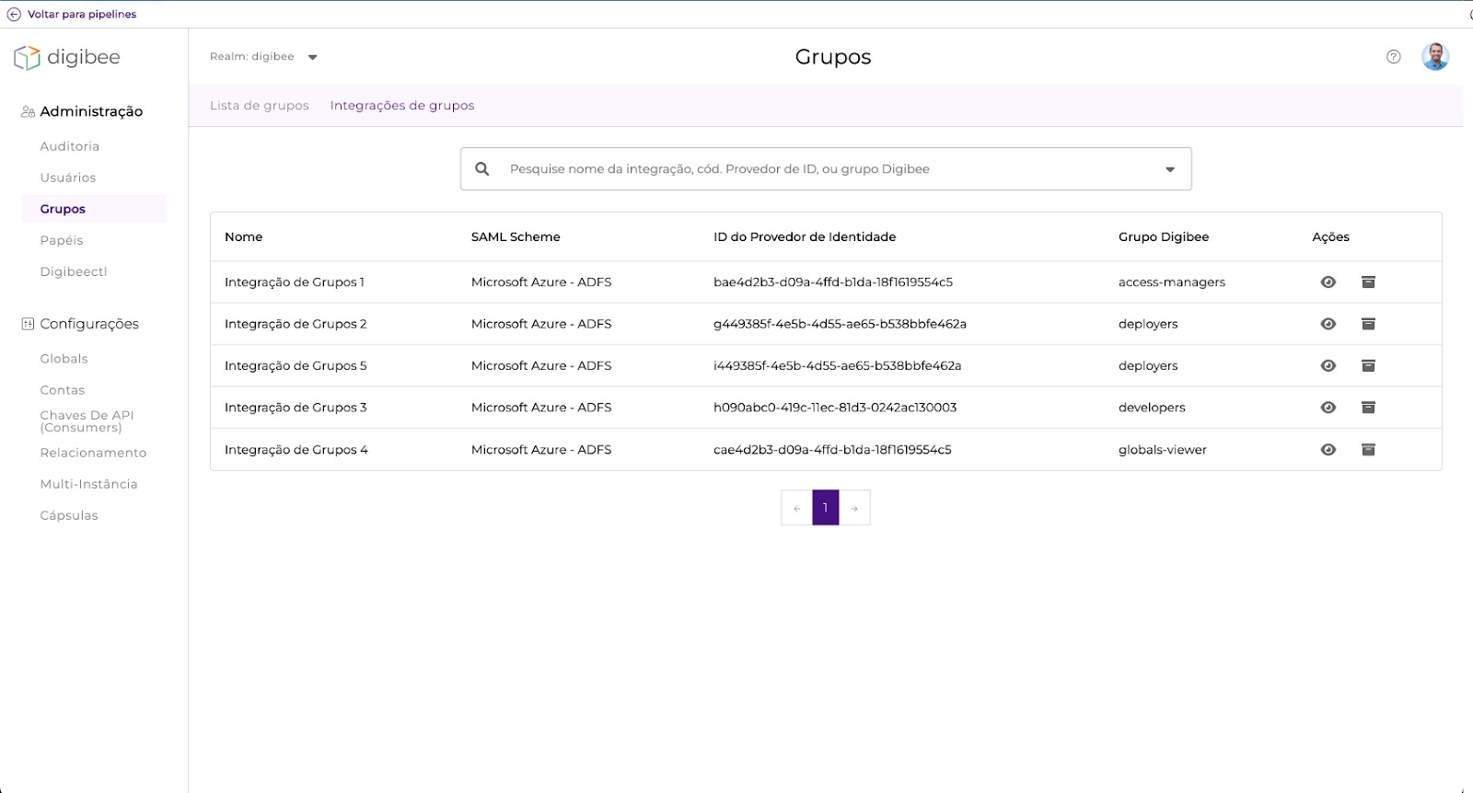
Task: View details of Integração de Grupos 1
Action: point(1328,282)
